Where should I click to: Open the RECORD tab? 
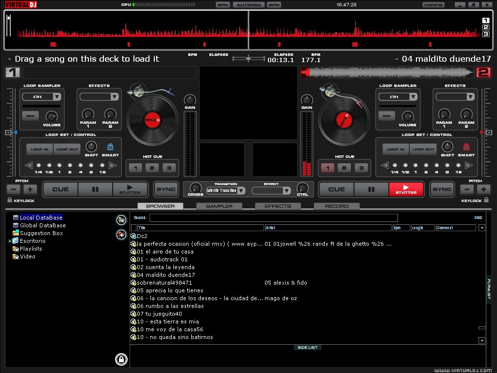pyautogui.click(x=336, y=206)
